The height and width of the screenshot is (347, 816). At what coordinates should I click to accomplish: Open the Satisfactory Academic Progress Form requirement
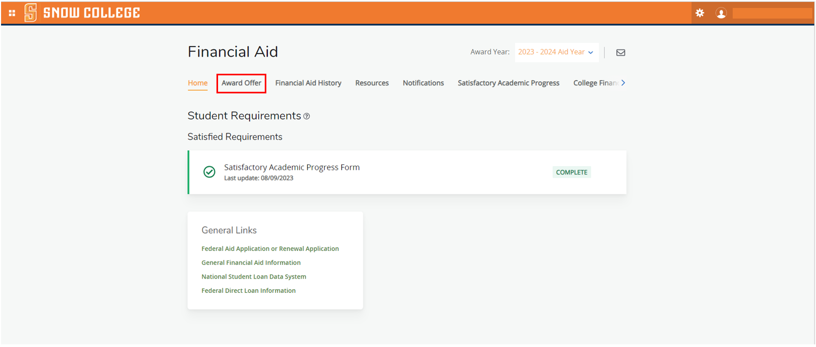point(292,168)
